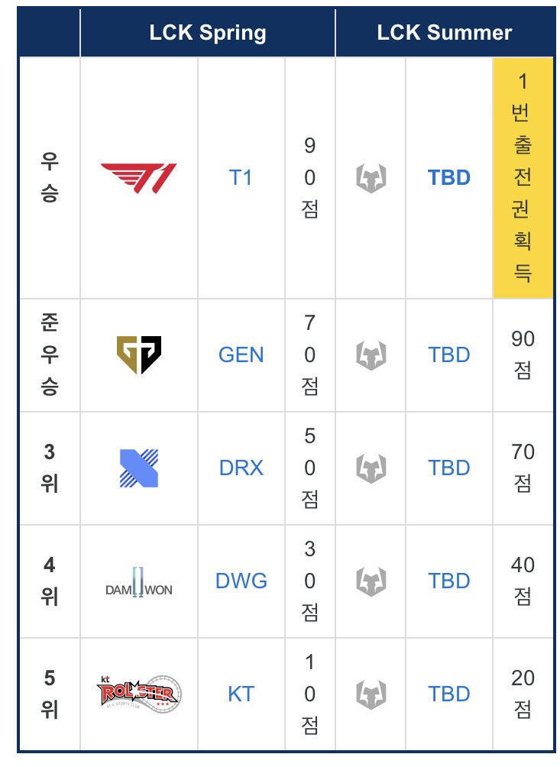The image size is (560, 767).
Task: Click the TBD link next to 90점
Action: point(449,354)
